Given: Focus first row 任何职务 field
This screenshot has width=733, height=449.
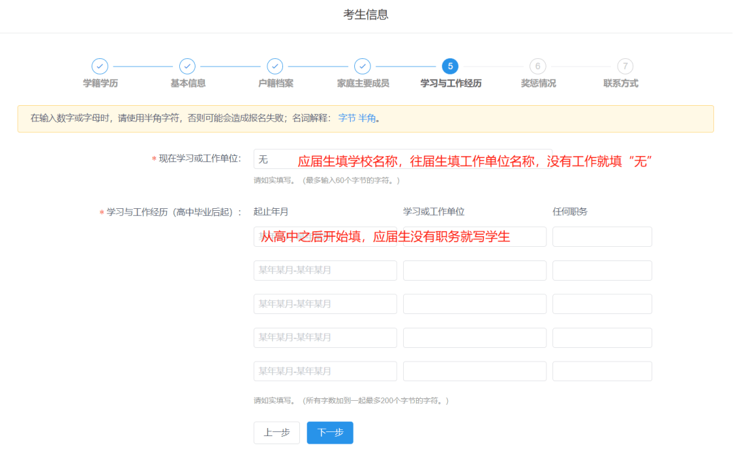Looking at the screenshot, I should (602, 237).
